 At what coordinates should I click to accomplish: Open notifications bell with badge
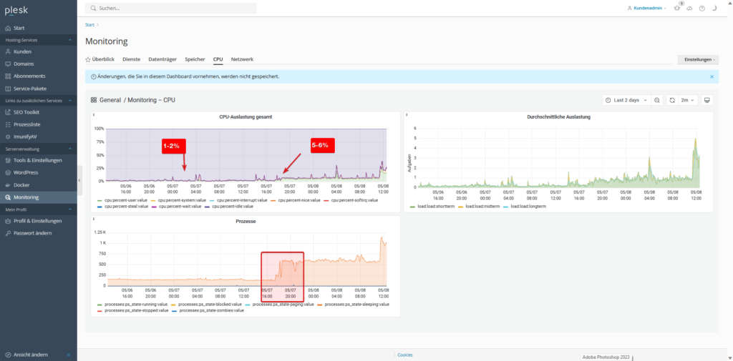pyautogui.click(x=677, y=9)
